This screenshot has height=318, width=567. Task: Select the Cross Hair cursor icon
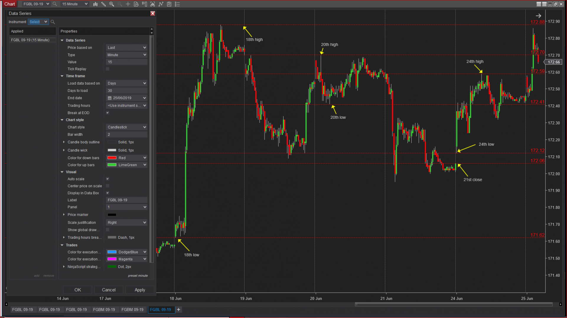tap(128, 4)
